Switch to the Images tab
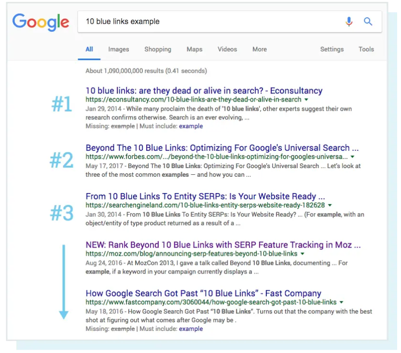Image resolution: width=401 pixels, height=353 pixels. click(x=119, y=49)
